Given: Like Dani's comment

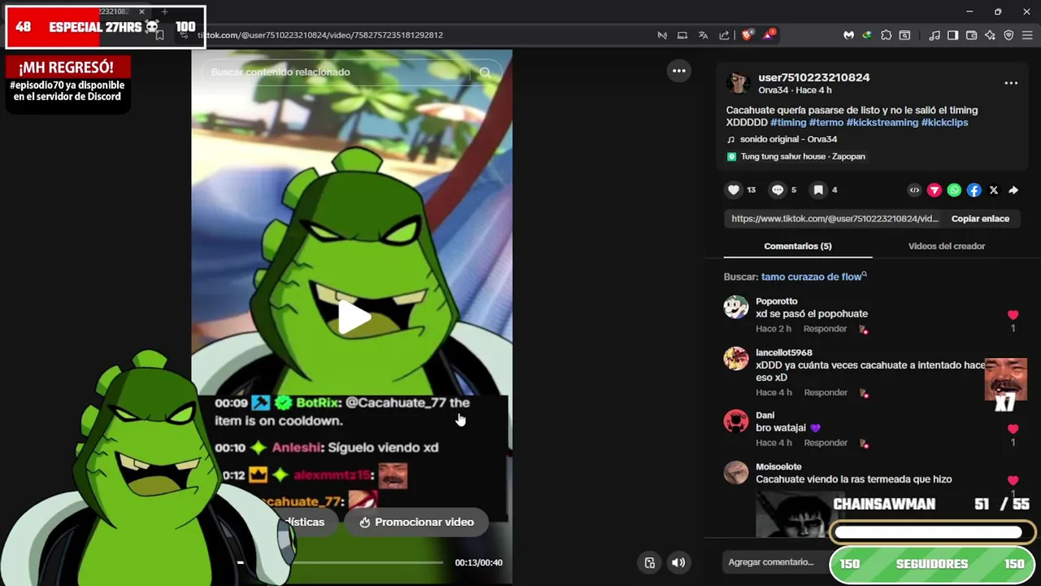Looking at the screenshot, I should 1013,429.
